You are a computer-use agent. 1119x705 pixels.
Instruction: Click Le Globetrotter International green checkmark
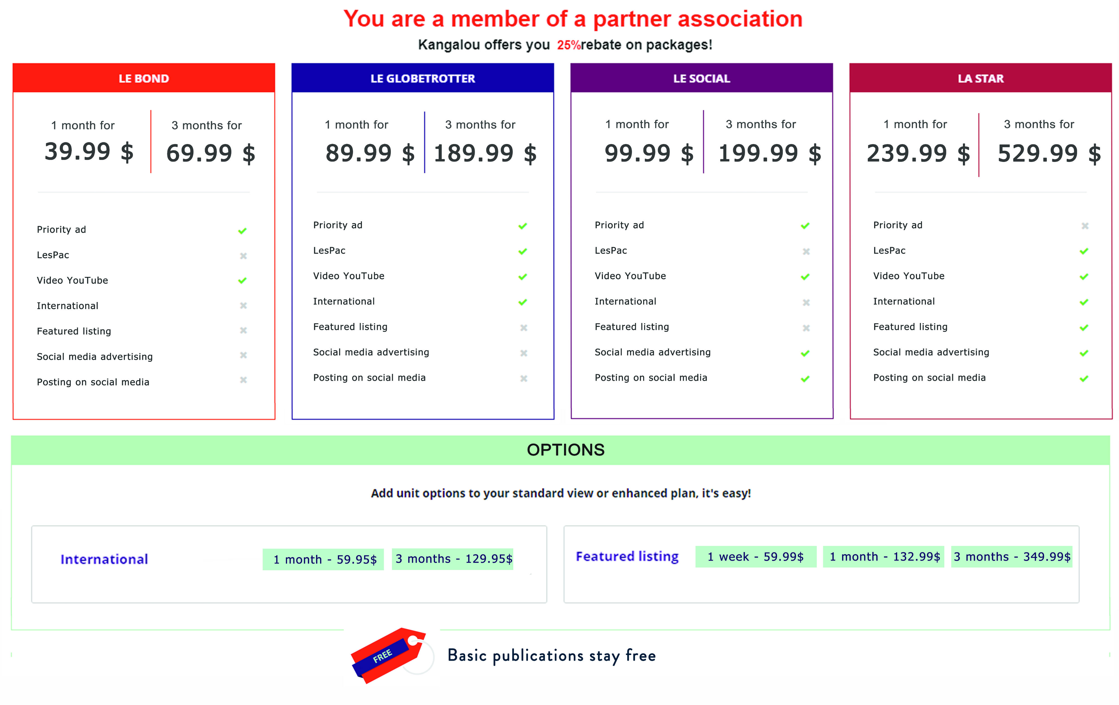point(523,302)
